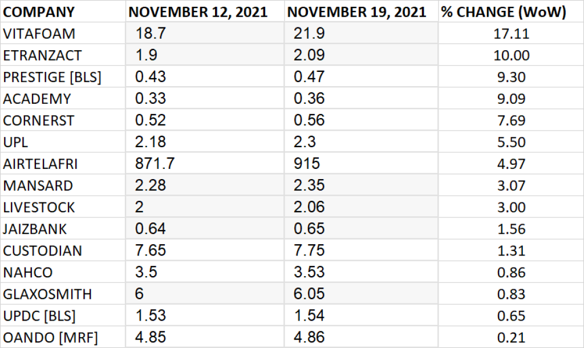Click the AIRTELAFRI 871.7 price cell
The height and width of the screenshot is (348, 584).
[x=205, y=163]
